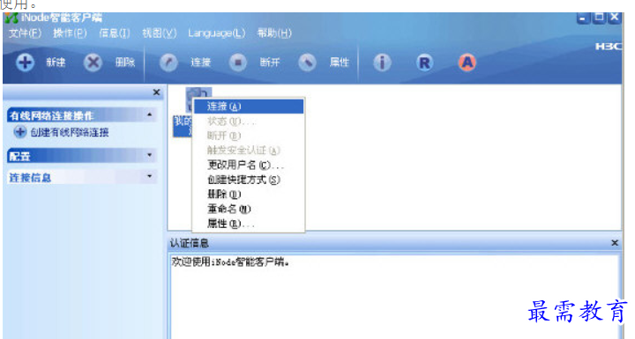Click the 属性 toolbar label
The width and height of the screenshot is (635, 339).
point(340,63)
